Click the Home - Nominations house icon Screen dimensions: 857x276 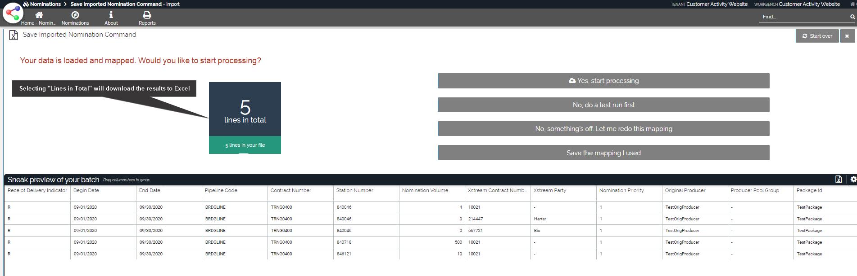click(x=39, y=15)
